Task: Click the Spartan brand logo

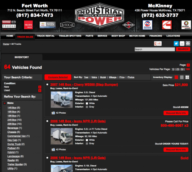Action: (x=129, y=25)
